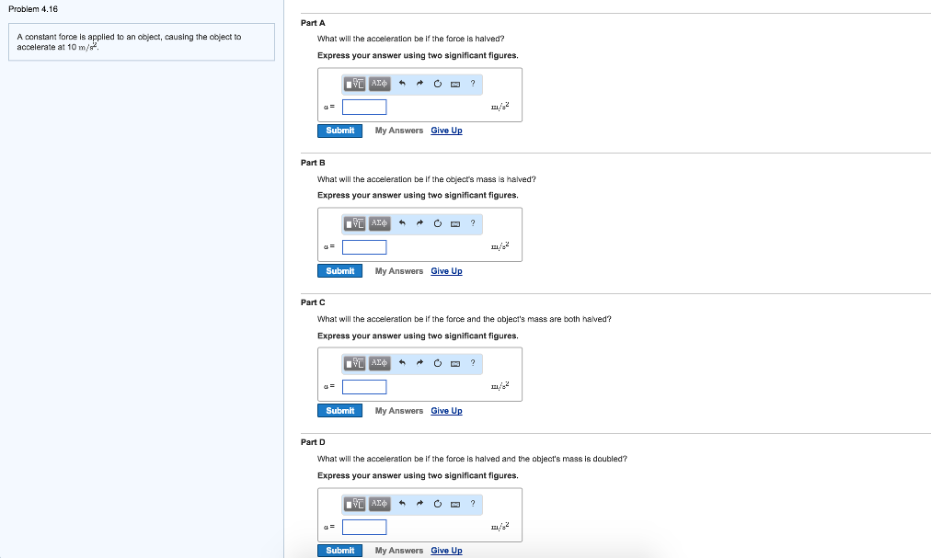The height and width of the screenshot is (558, 942).
Task: Focus the Part B acceleration input field
Action: pos(364,247)
